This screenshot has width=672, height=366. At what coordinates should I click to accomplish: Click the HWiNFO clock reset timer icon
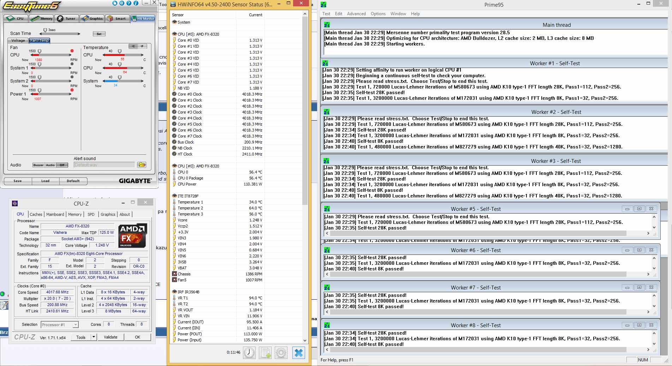[249, 353]
